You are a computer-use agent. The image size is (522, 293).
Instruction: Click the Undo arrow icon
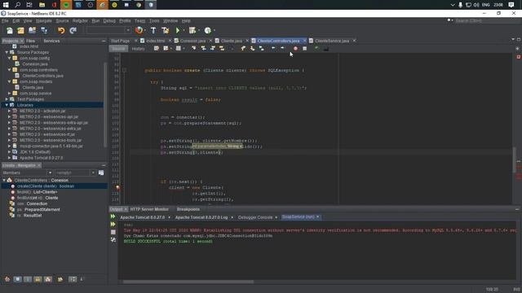(61, 31)
